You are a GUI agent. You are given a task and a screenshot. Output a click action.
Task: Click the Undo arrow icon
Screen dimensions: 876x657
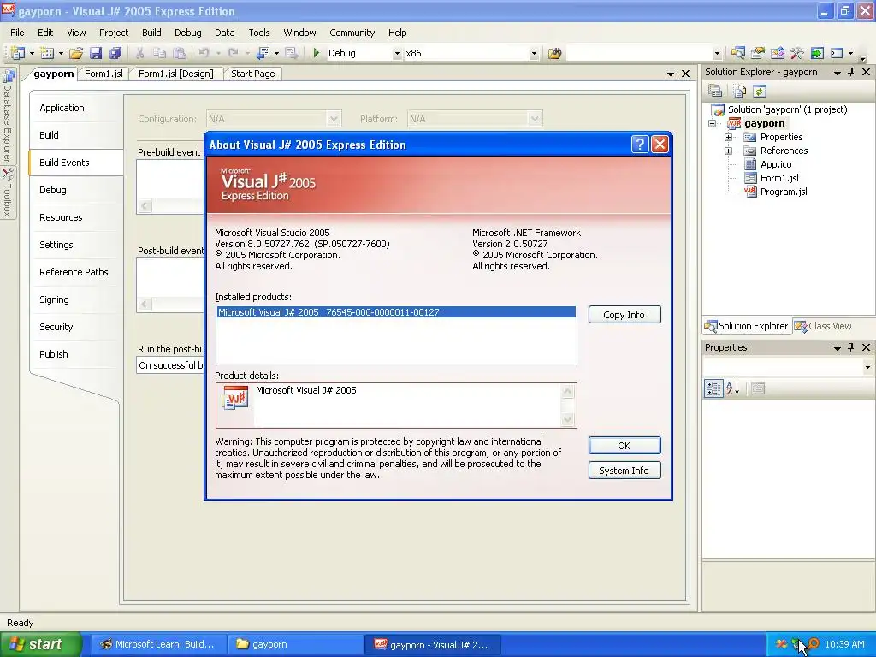point(204,53)
